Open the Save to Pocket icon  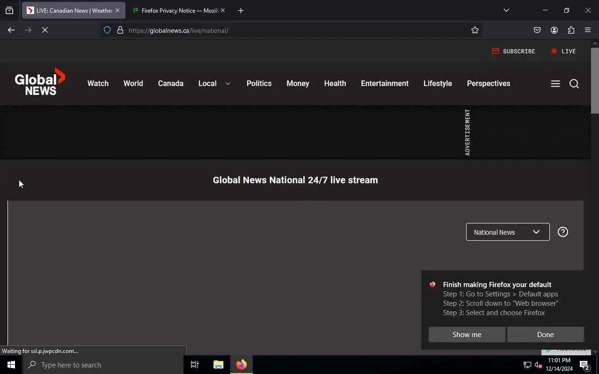click(x=537, y=30)
